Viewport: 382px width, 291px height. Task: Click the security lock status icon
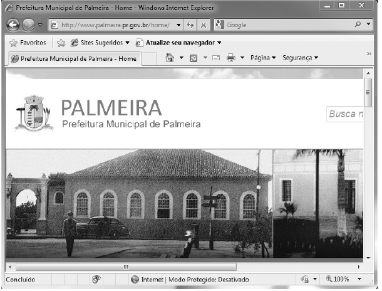305,279
